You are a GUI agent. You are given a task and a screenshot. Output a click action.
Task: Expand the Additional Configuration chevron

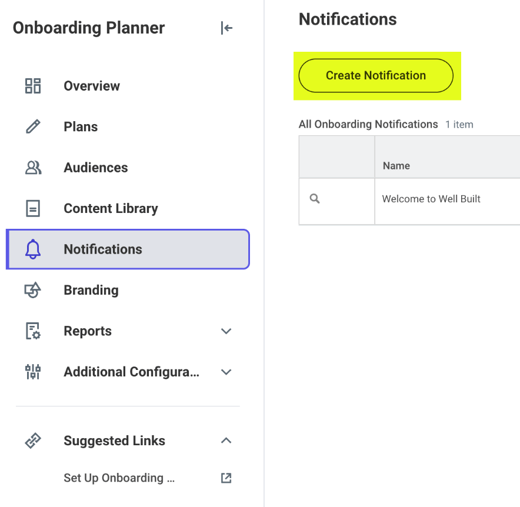coord(226,372)
